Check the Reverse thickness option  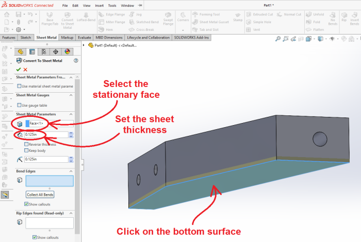click(27, 144)
